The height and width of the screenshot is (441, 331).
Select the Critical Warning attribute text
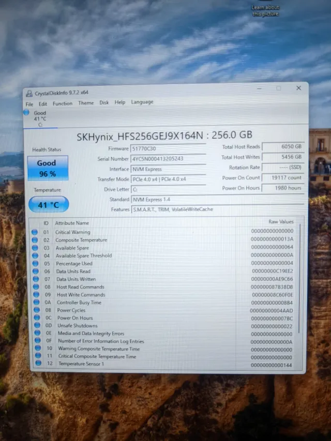click(72, 232)
